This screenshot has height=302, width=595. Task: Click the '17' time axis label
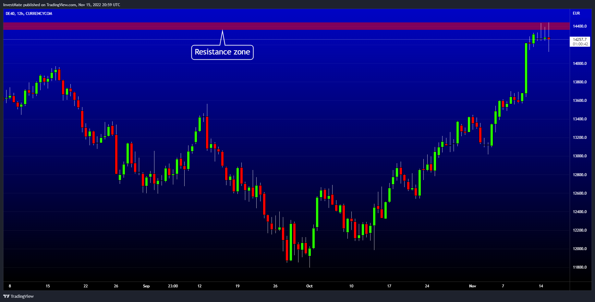click(389, 286)
